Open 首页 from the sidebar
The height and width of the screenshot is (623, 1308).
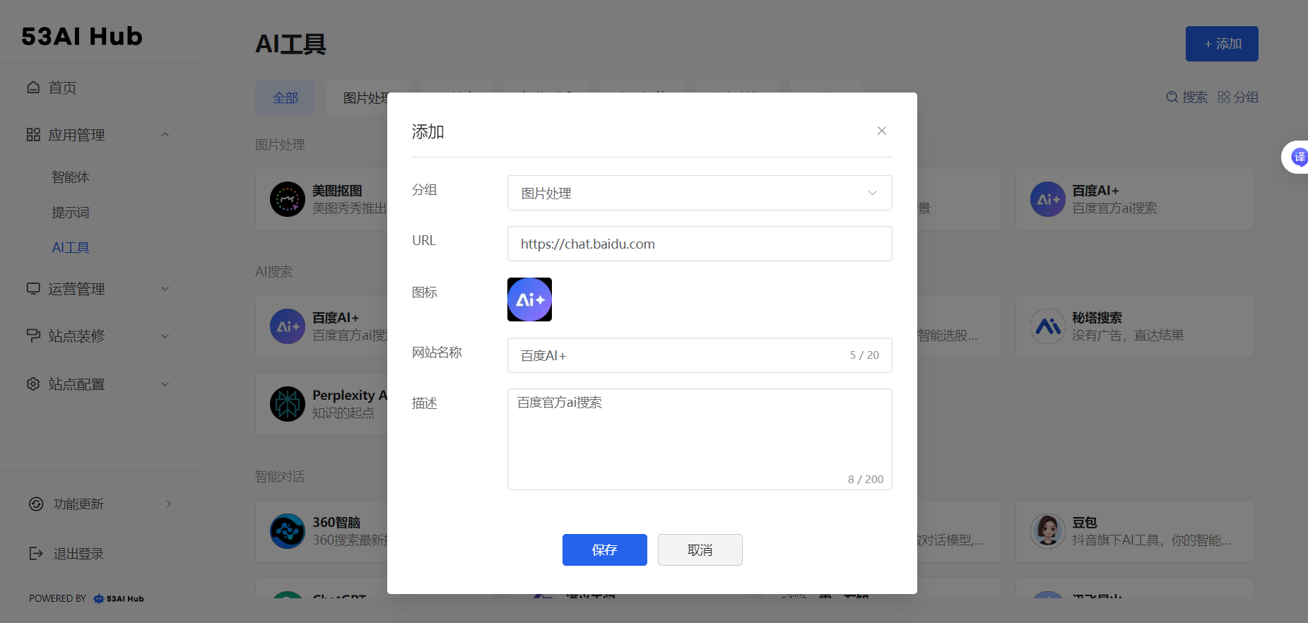[62, 88]
